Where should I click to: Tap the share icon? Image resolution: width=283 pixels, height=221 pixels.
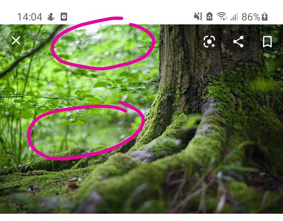tap(238, 42)
